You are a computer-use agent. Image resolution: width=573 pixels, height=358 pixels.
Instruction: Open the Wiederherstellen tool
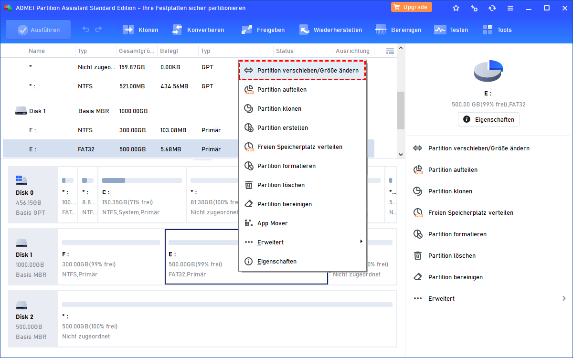pyautogui.click(x=331, y=30)
